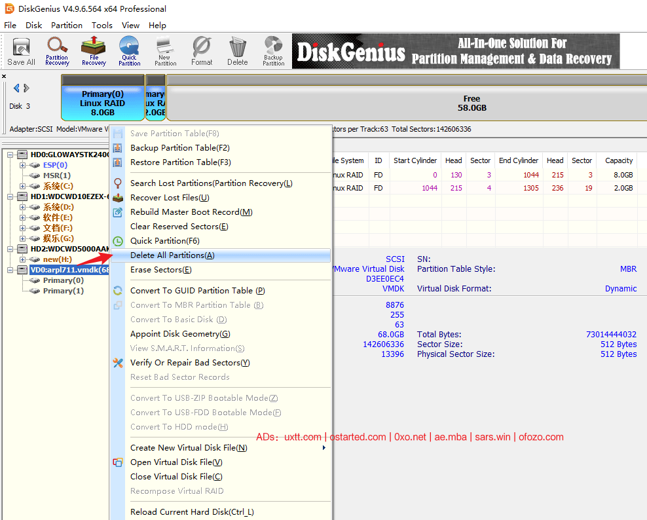The image size is (647, 520).
Task: Select Primary(1) in disk tree
Action: (x=63, y=291)
